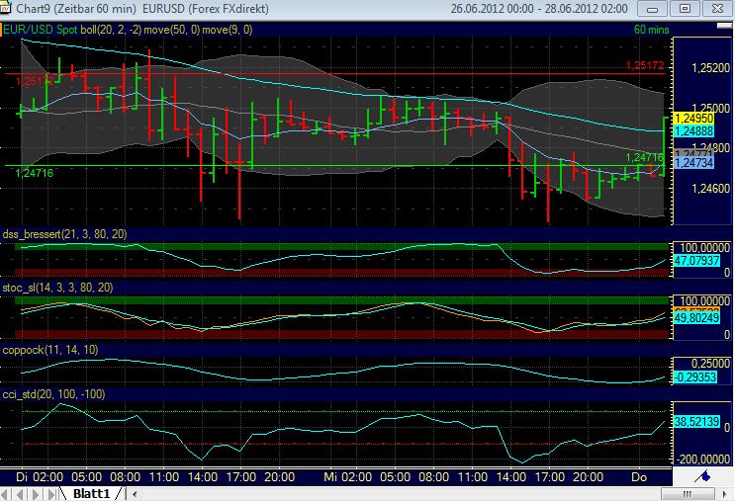This screenshot has width=735, height=502.
Task: Click the 1,25200 price axis label
Action: click(x=710, y=68)
